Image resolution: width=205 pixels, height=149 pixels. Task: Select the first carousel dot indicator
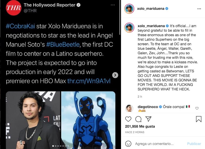[53, 146]
